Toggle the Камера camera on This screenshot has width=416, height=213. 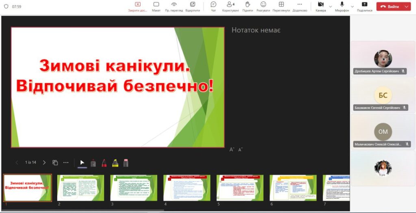pos(321,6)
